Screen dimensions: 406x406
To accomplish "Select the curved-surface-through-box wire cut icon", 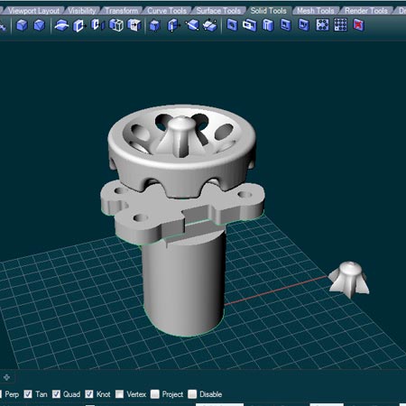I will 61,25.
